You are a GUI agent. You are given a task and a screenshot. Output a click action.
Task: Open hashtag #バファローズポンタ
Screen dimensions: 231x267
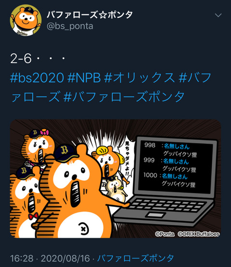[124, 96]
